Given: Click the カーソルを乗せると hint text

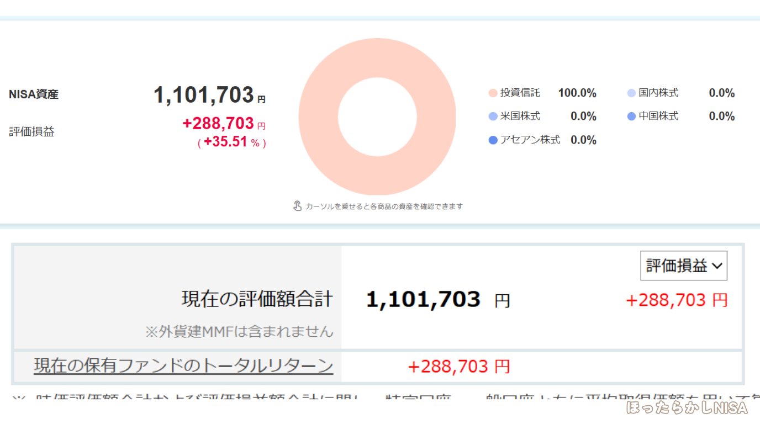Looking at the screenshot, I should pyautogui.click(x=384, y=206).
